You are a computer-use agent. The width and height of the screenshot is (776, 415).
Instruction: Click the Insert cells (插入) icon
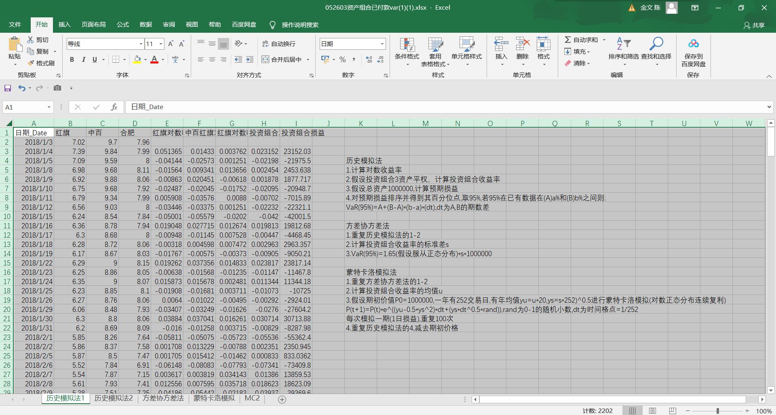(x=501, y=44)
